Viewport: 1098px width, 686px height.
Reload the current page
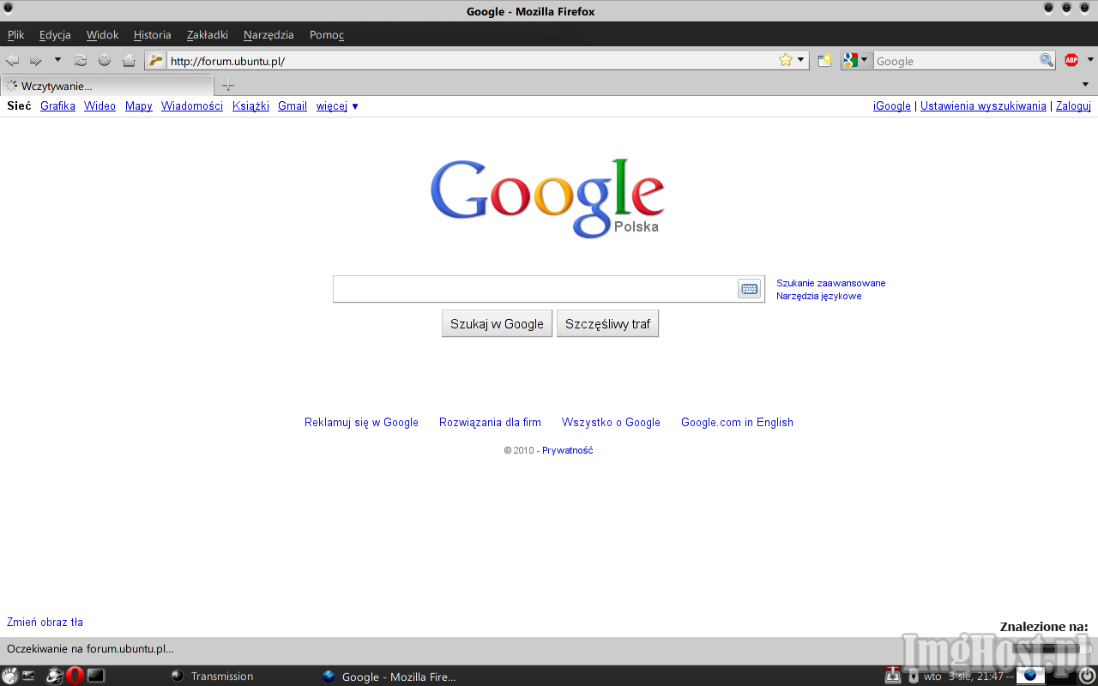point(81,60)
